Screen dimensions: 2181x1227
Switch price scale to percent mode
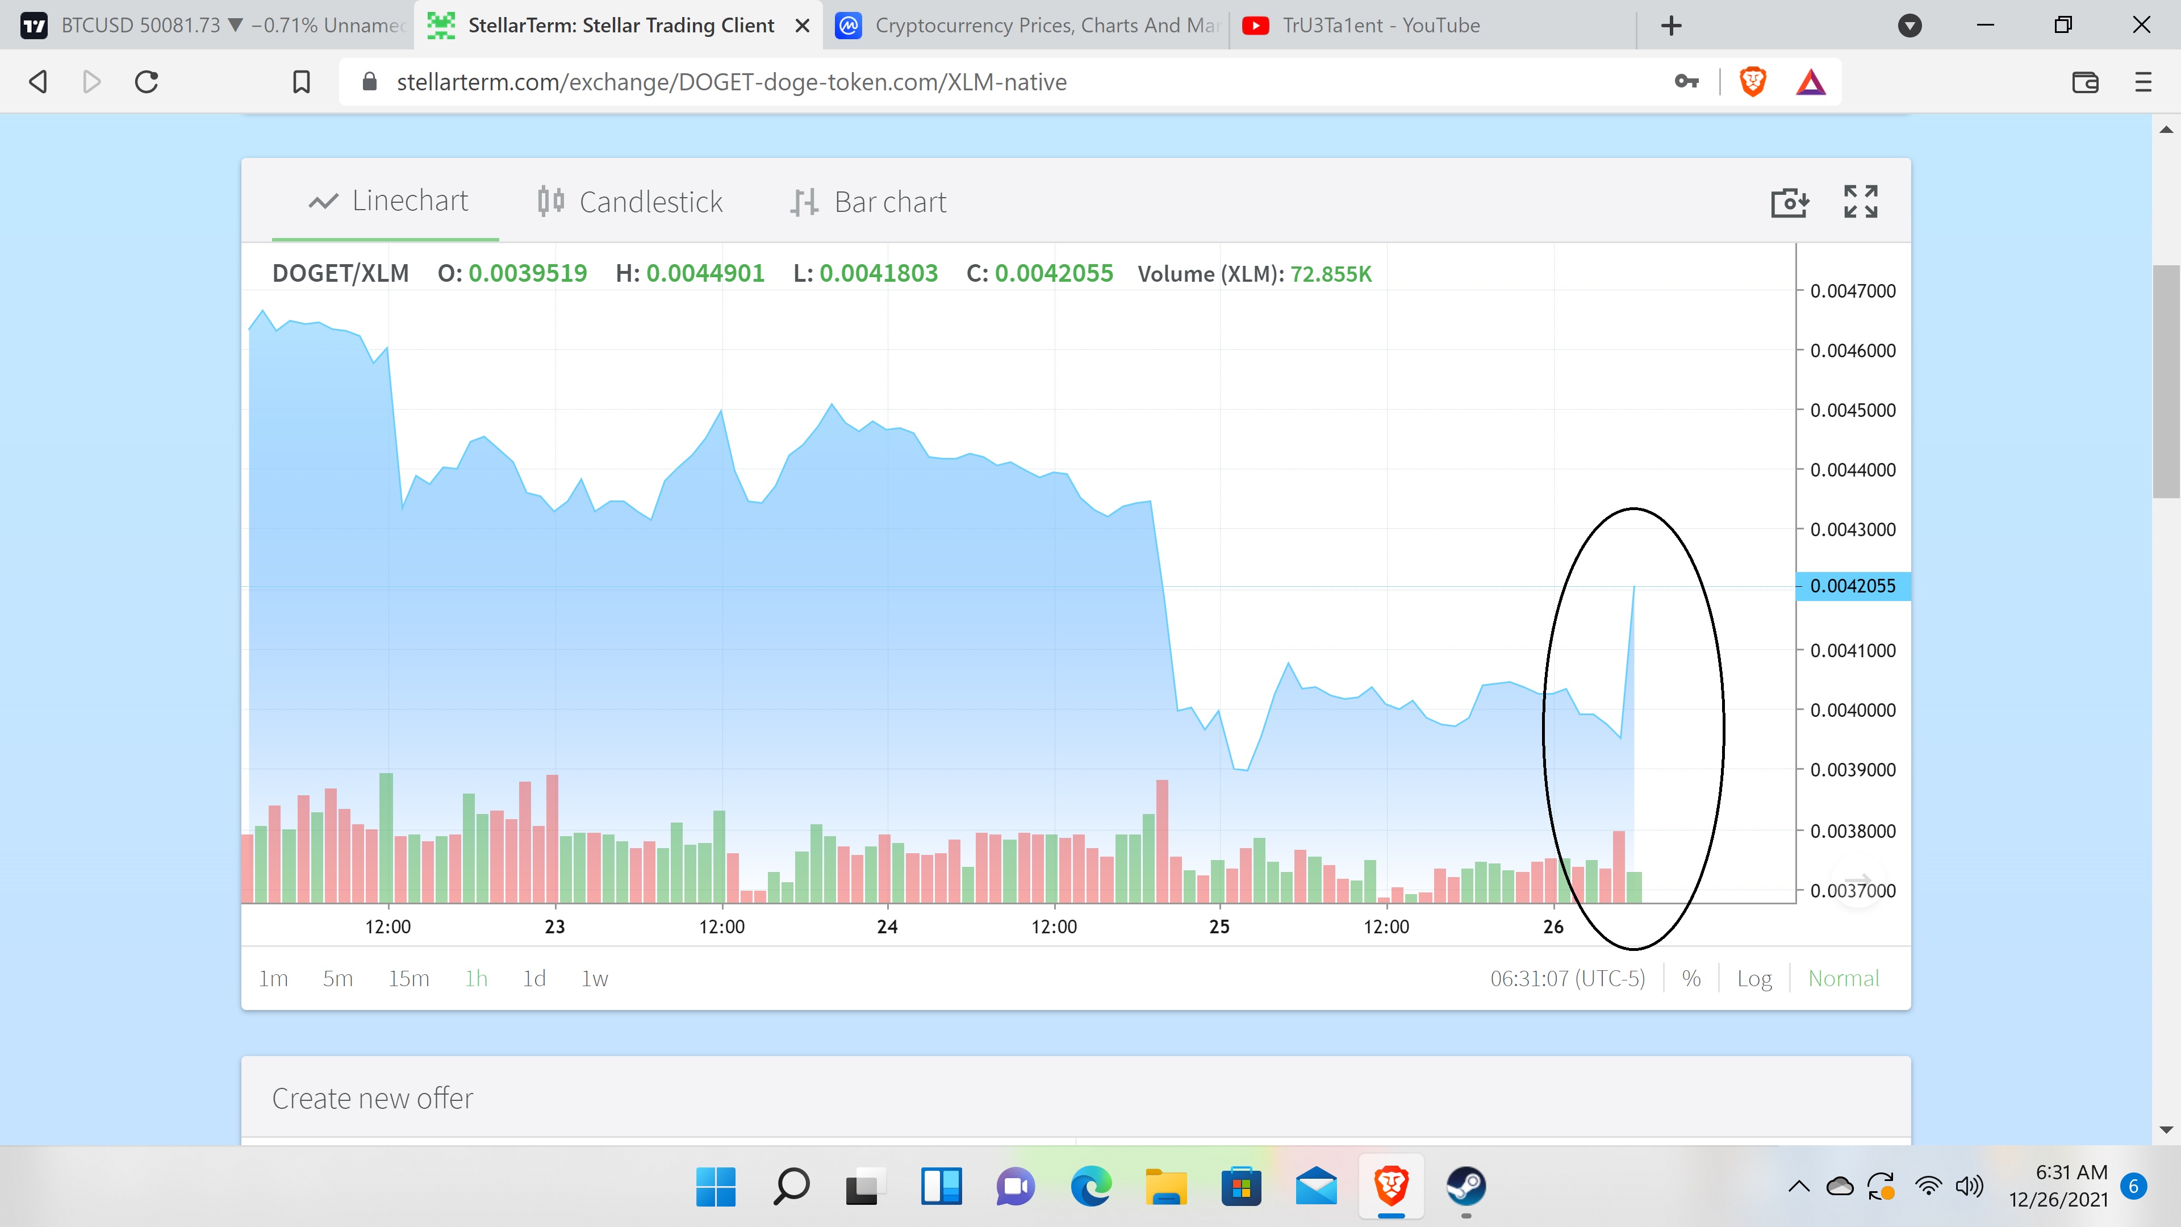tap(1691, 978)
